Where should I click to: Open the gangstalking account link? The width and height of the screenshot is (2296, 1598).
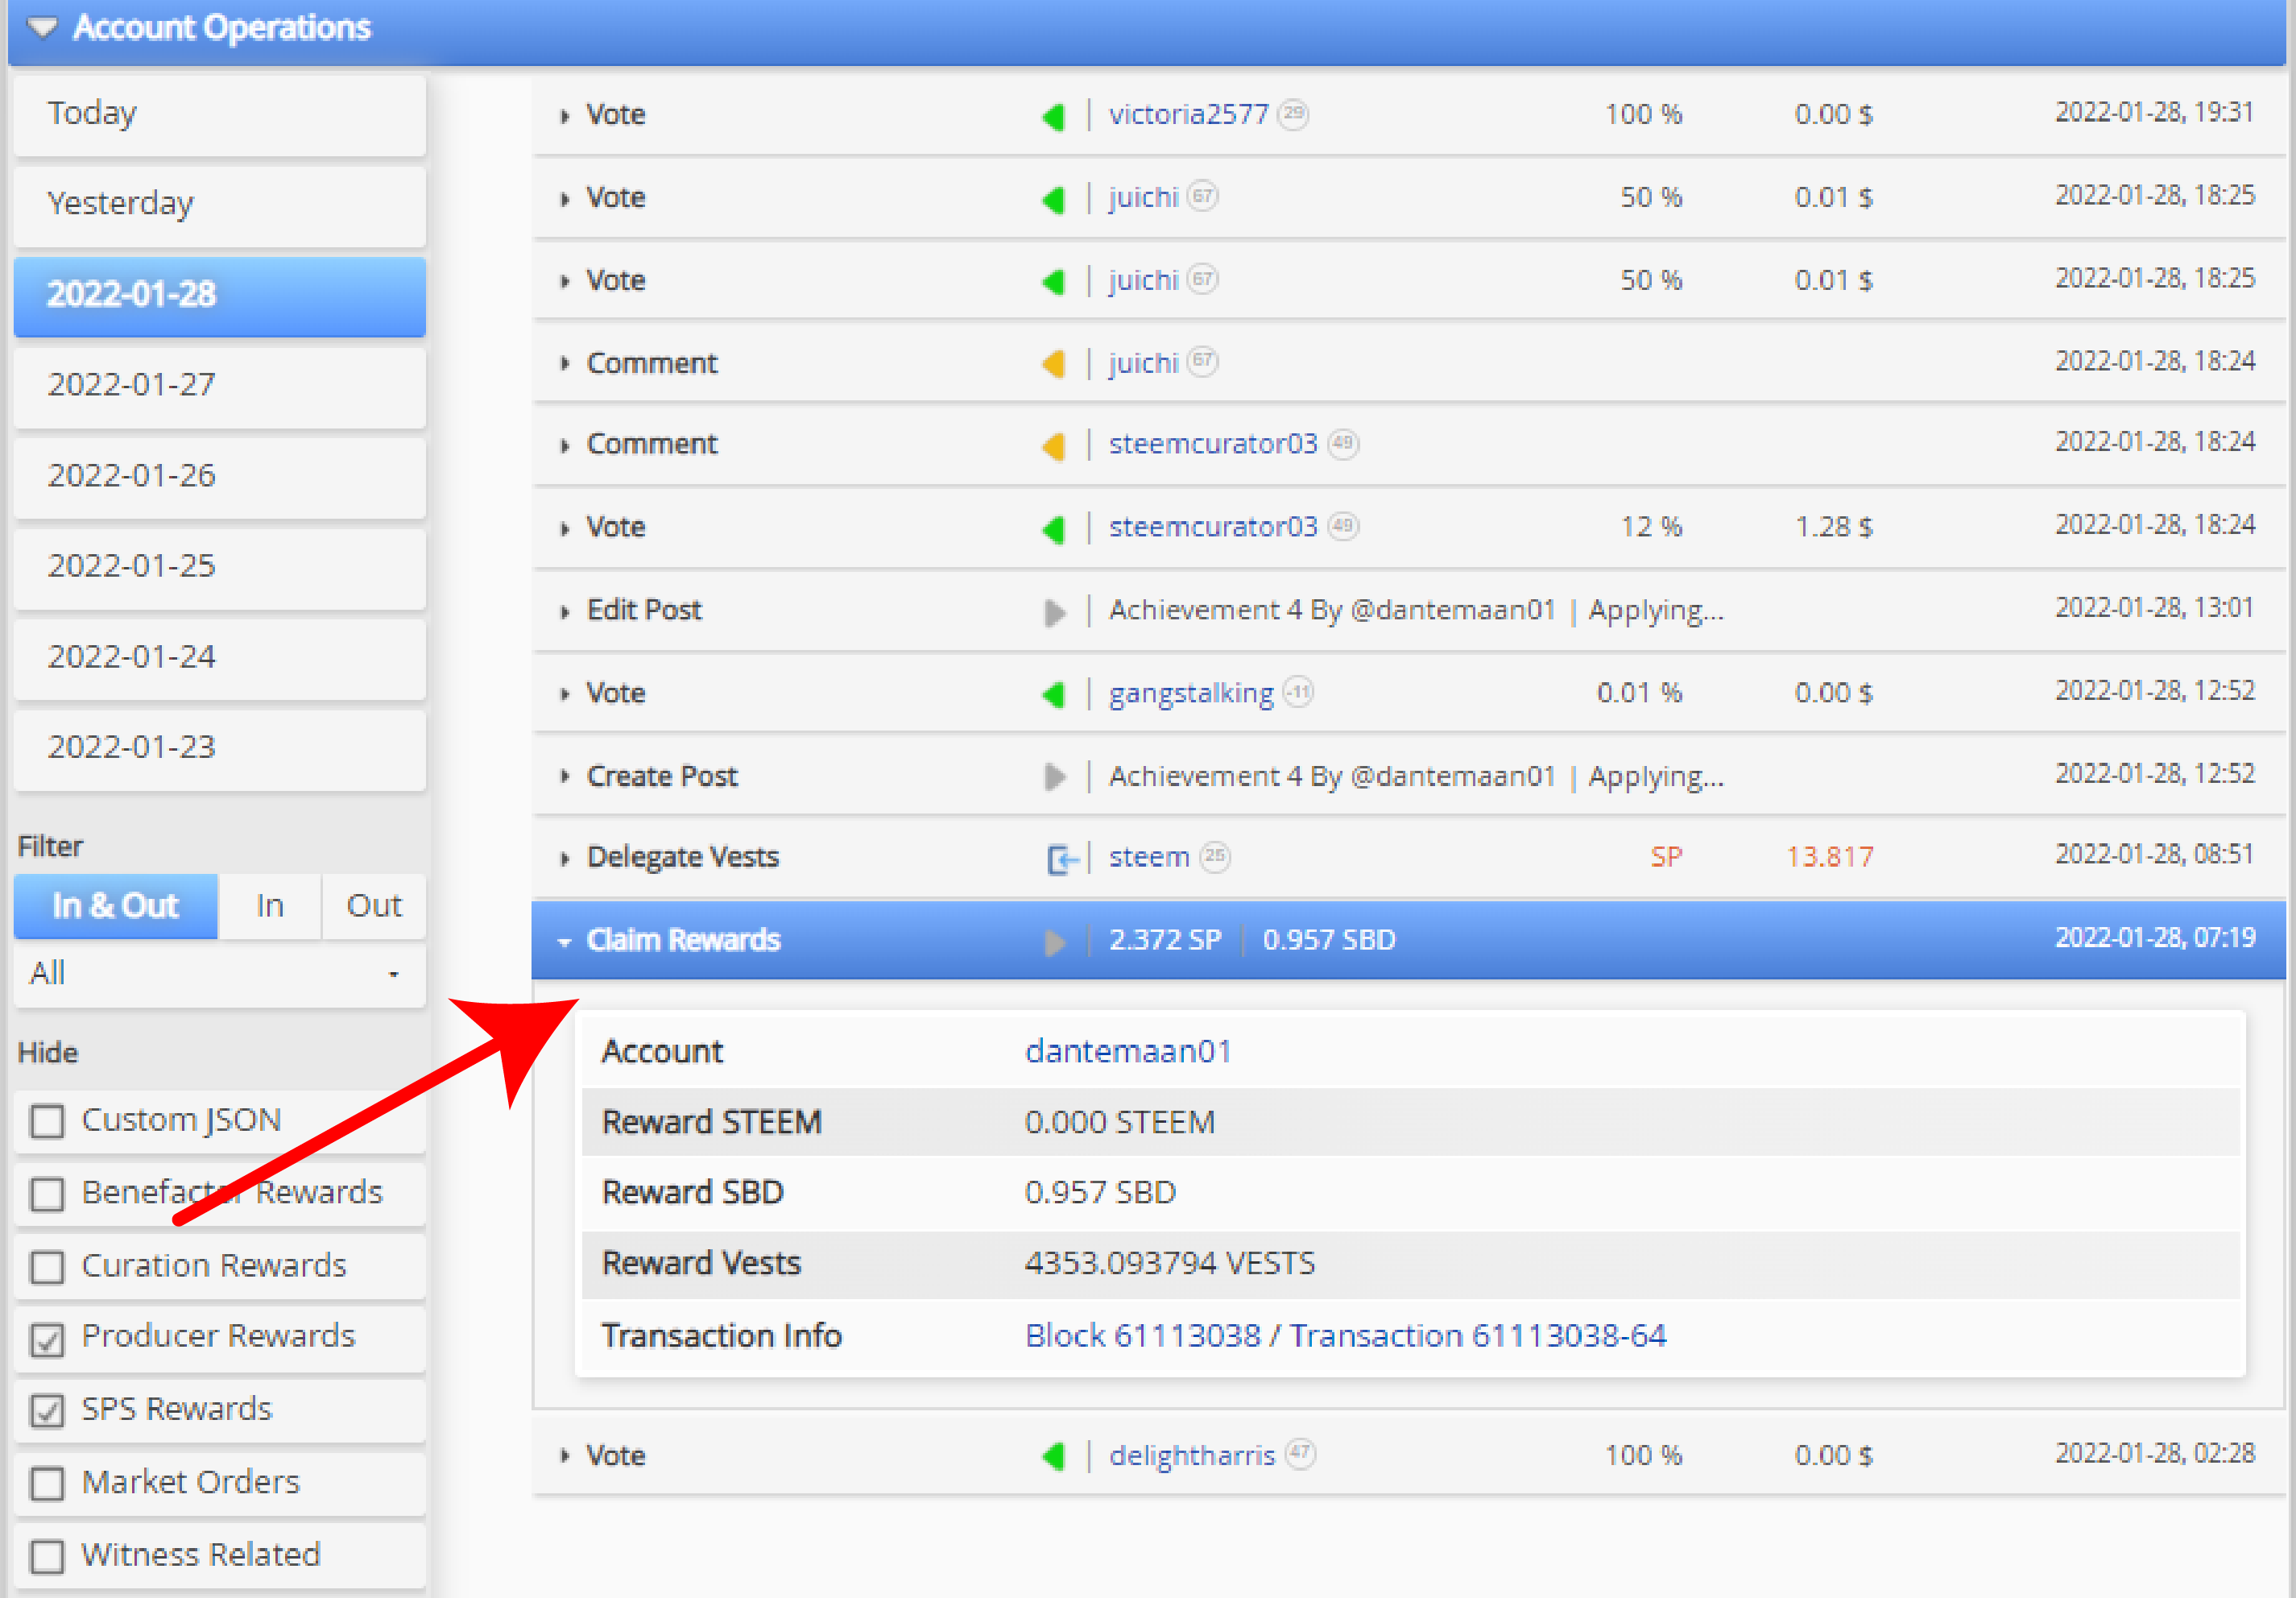tap(1191, 694)
